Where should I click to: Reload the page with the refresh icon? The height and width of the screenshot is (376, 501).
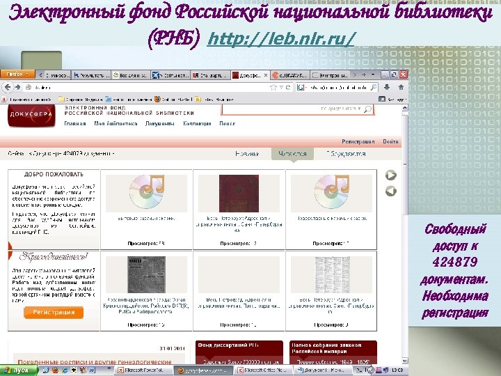click(x=288, y=87)
